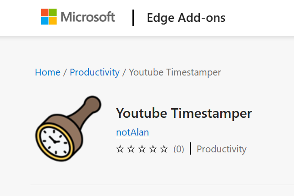Click the first rating star
Image resolution: width=294 pixels, height=196 pixels.
(120, 149)
